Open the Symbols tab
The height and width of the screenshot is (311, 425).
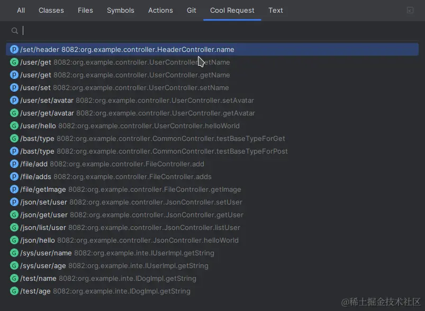(121, 10)
